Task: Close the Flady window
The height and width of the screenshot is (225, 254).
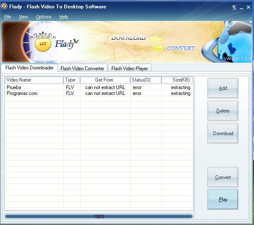Action: [x=249, y=7]
